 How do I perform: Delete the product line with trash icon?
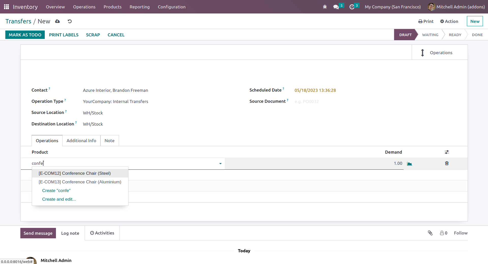pyautogui.click(x=447, y=163)
